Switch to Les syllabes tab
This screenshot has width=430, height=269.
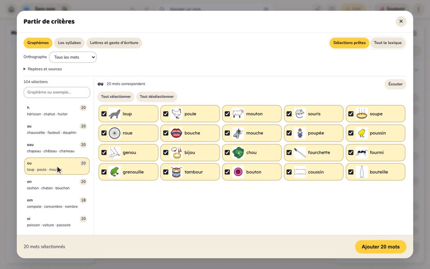[x=69, y=43]
